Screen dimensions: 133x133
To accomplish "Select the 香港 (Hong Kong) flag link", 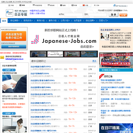I will coord(74,6).
